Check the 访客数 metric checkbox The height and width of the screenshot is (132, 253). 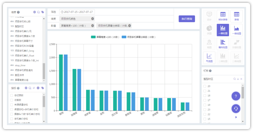[x=12, y=100]
